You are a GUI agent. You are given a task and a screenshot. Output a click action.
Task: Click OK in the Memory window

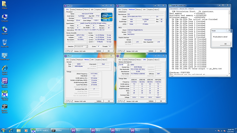pyautogui.click(x=109, y=101)
